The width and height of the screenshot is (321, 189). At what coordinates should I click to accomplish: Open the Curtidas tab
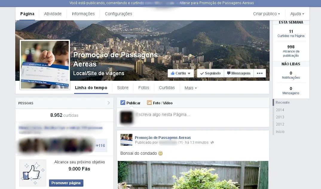(x=167, y=88)
